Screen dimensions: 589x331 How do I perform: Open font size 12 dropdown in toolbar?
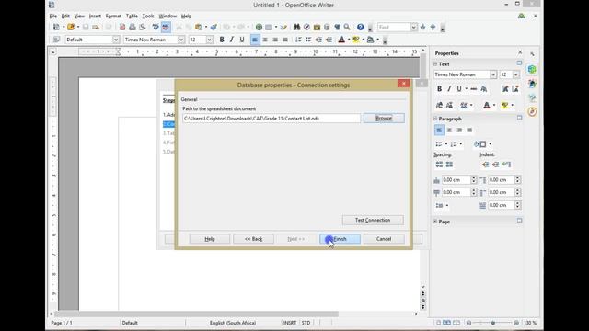(x=210, y=40)
